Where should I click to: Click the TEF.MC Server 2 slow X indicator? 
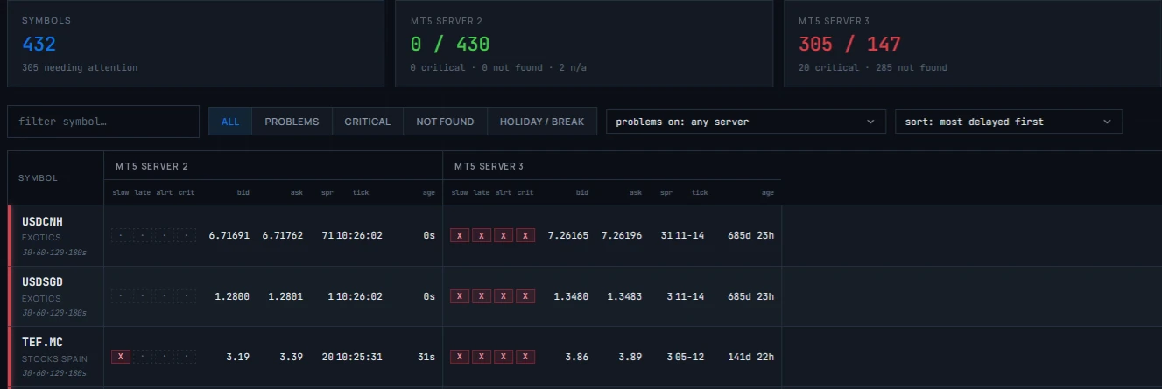pos(120,357)
